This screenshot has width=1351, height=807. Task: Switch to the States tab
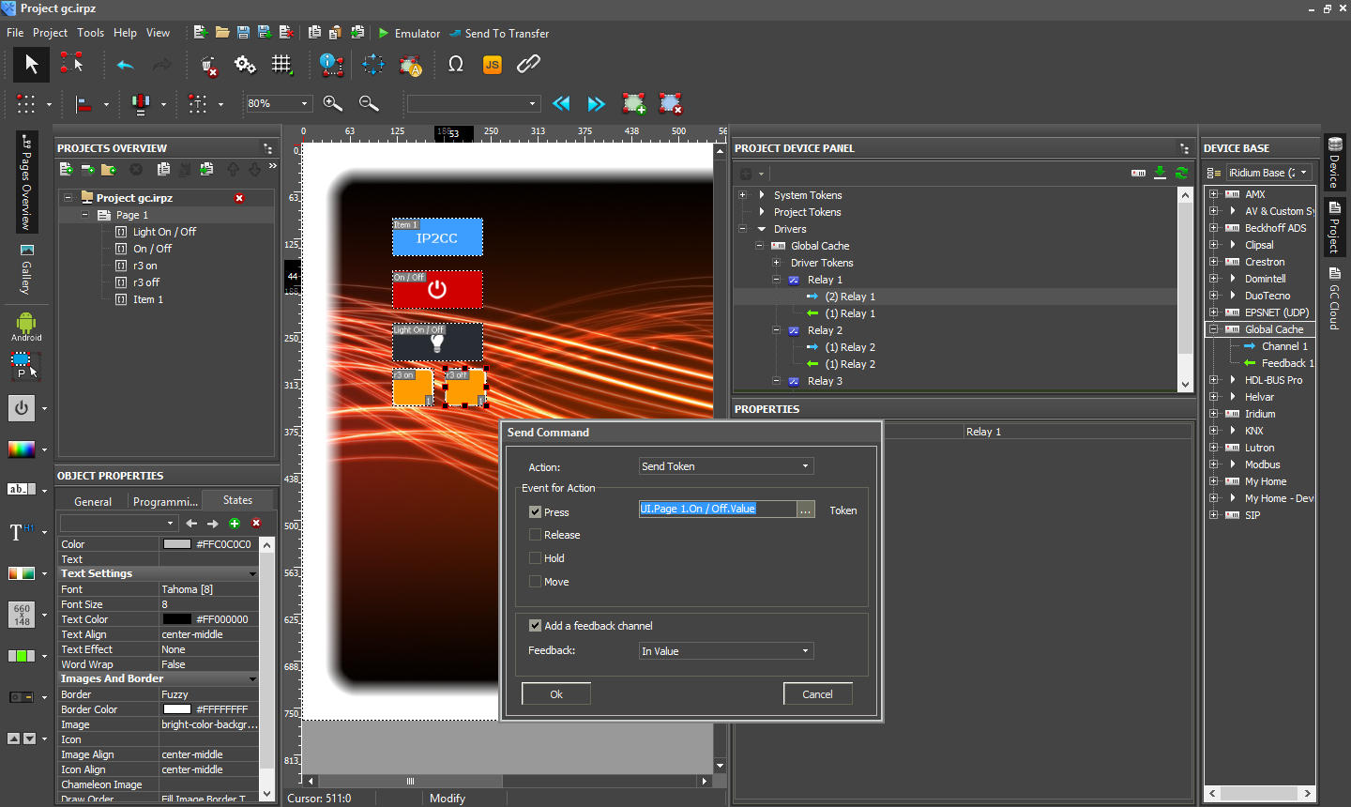[x=237, y=500]
